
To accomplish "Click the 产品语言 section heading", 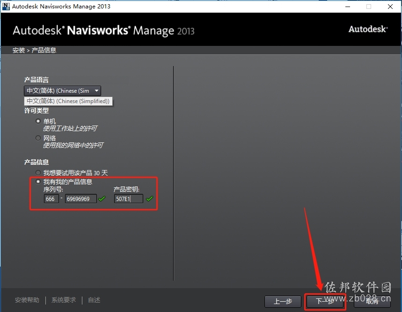I will pyautogui.click(x=37, y=80).
